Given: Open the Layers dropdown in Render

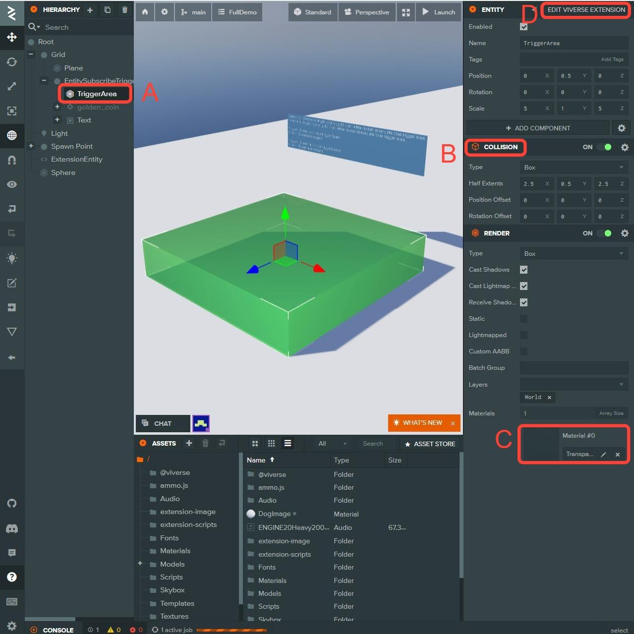Looking at the screenshot, I should 574,385.
